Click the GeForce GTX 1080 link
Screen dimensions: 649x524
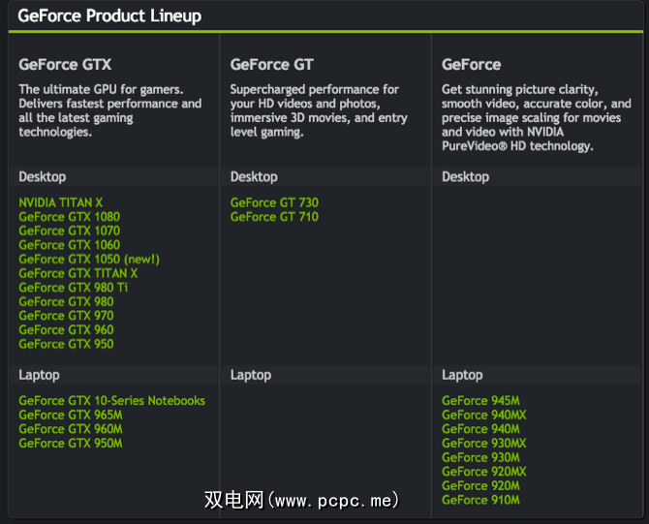click(x=69, y=217)
